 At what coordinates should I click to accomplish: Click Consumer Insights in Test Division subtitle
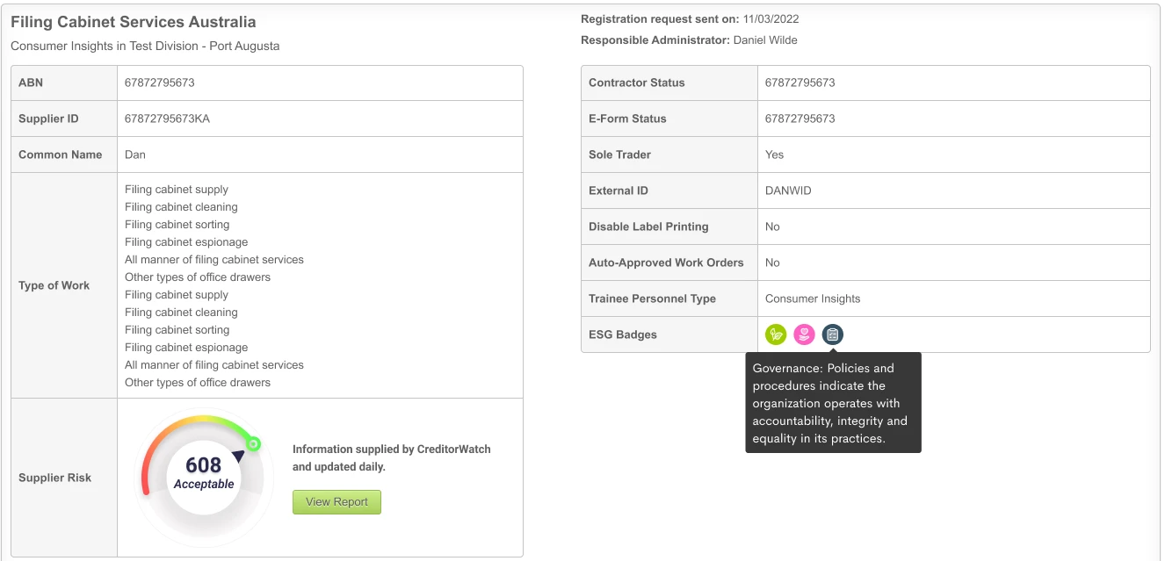tap(145, 46)
